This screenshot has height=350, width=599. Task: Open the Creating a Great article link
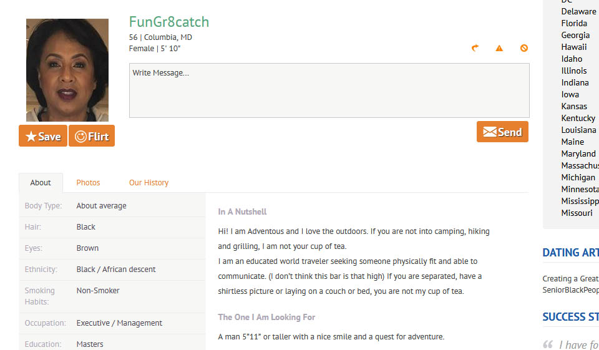[x=570, y=279]
